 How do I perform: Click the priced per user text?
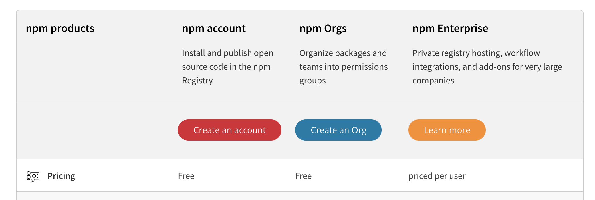[437, 176]
